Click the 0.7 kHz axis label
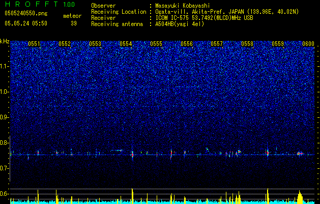320x204 pixels. pos(5,168)
